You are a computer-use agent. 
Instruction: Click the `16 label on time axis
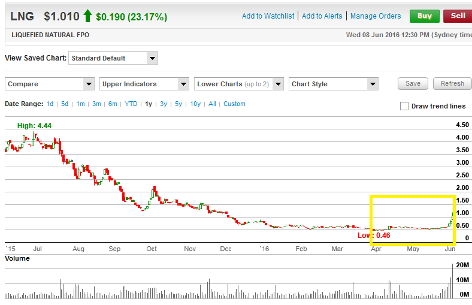coord(264,249)
